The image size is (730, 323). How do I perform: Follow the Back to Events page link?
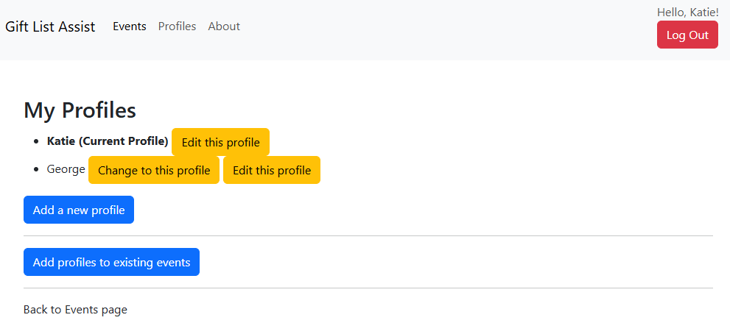[x=75, y=310]
